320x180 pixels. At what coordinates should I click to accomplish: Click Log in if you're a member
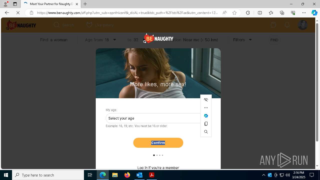[158, 168]
